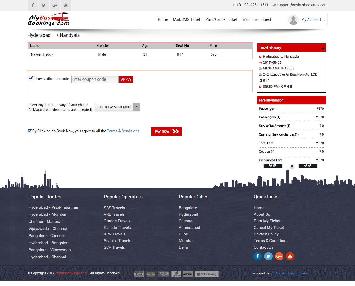Screen dimensions: 355x286
Task: Click the MyBusBookings.com logo
Action: tap(48, 19)
